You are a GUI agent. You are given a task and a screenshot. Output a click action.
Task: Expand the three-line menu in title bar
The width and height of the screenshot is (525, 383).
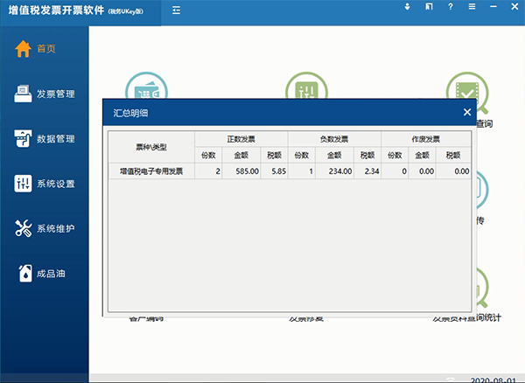472,8
